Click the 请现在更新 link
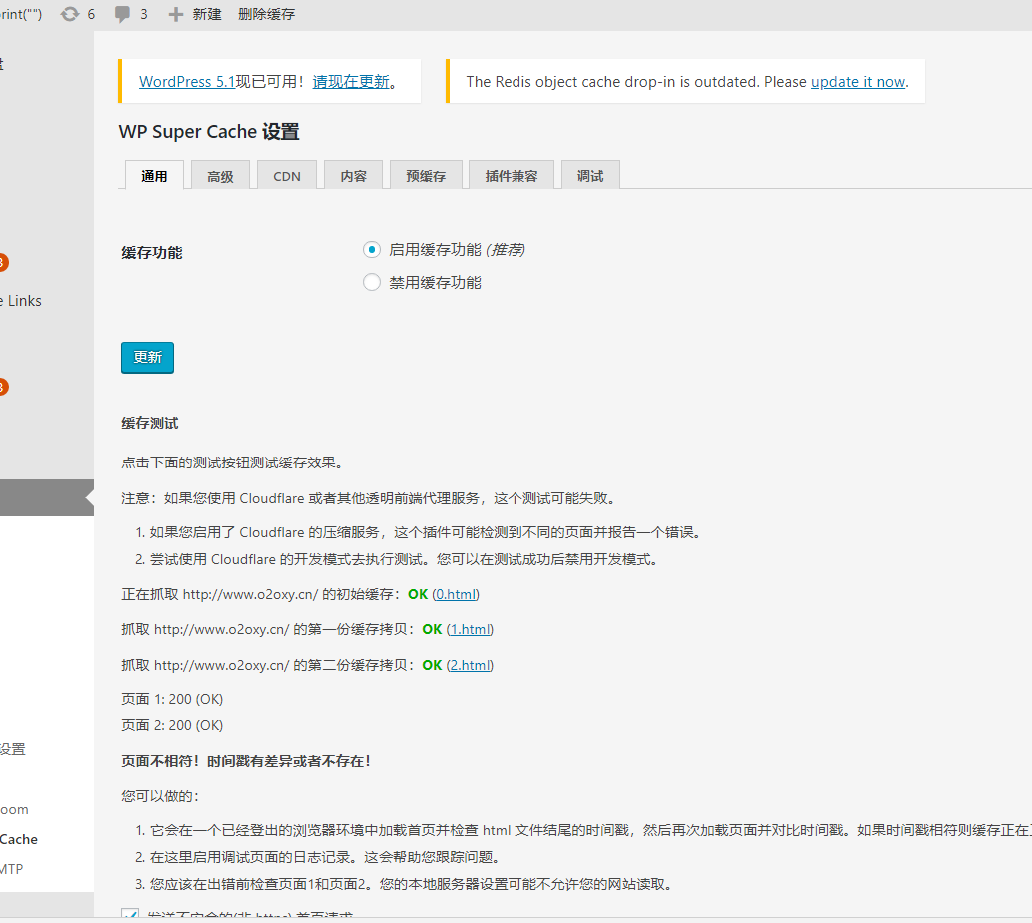 coord(351,82)
